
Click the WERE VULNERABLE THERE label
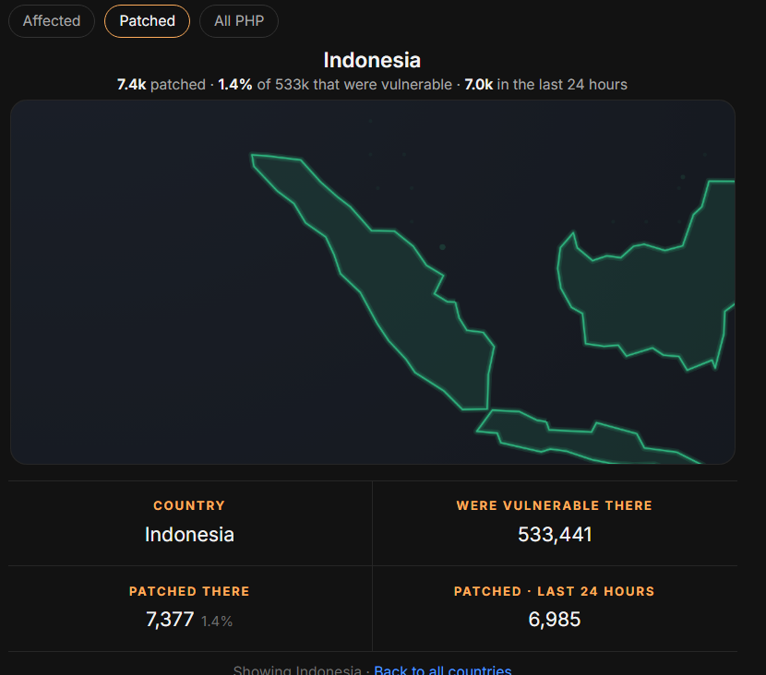point(554,505)
